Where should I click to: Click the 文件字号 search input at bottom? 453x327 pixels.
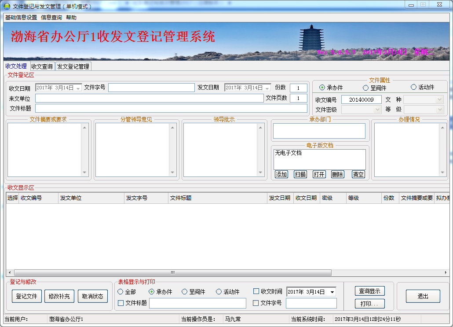311,303
